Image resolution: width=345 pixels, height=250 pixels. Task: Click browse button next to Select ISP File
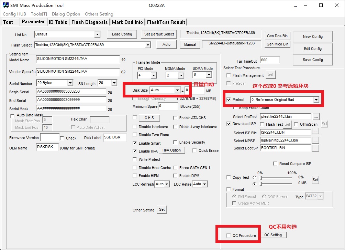pyautogui.click(x=315, y=132)
